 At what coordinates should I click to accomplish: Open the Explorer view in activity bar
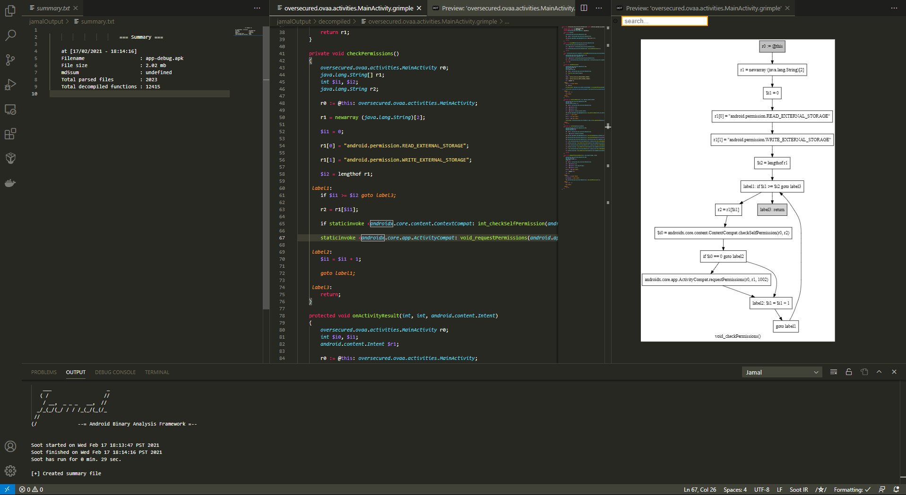pyautogui.click(x=10, y=10)
